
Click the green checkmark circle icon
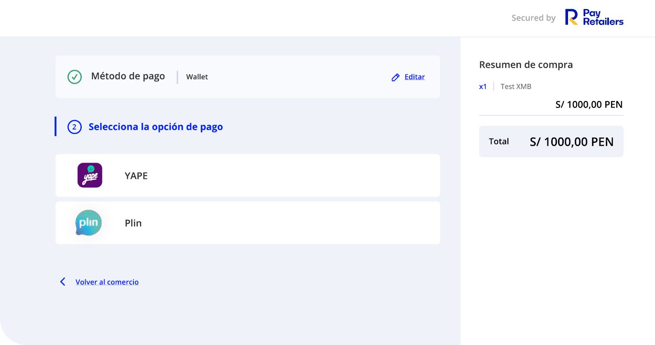(x=75, y=77)
